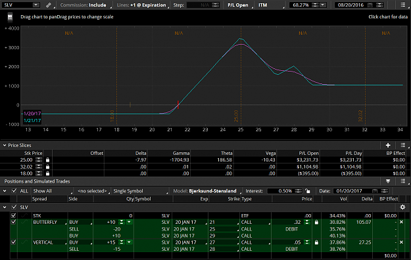Open the Model: Bjerksund-Stensland dropdown
This screenshot has width=411, height=260.
(206, 191)
